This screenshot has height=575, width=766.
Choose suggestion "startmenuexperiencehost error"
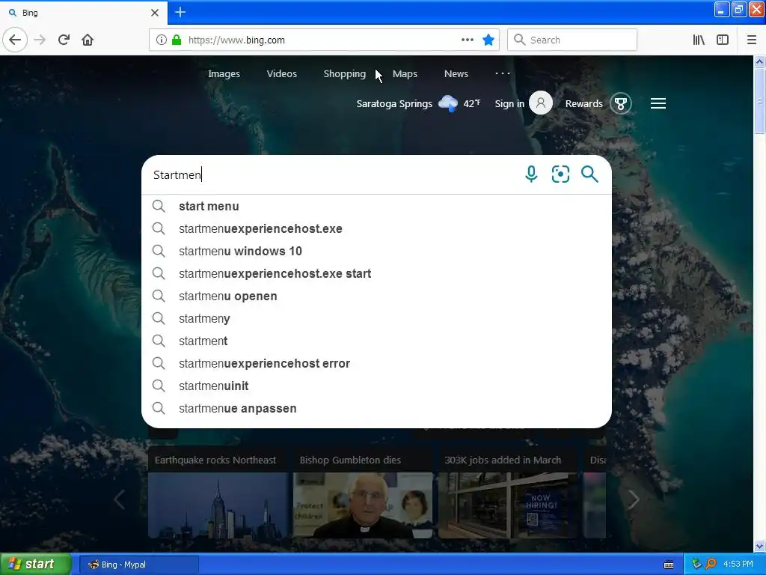(376, 364)
